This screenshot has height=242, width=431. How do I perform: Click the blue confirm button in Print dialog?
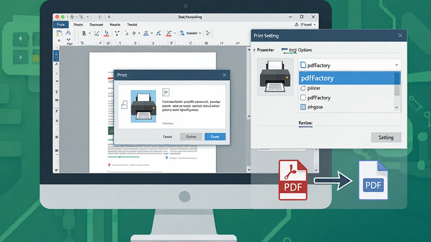point(215,137)
